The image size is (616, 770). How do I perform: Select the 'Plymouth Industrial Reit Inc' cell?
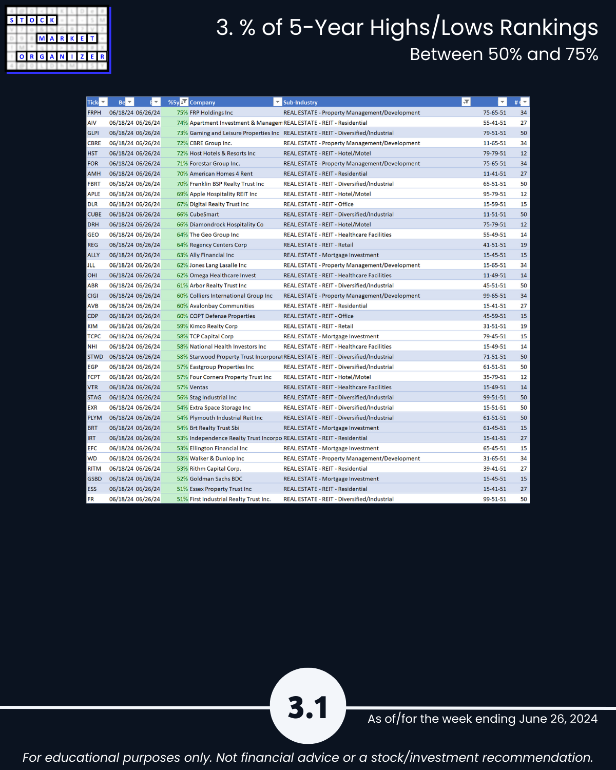coord(236,417)
